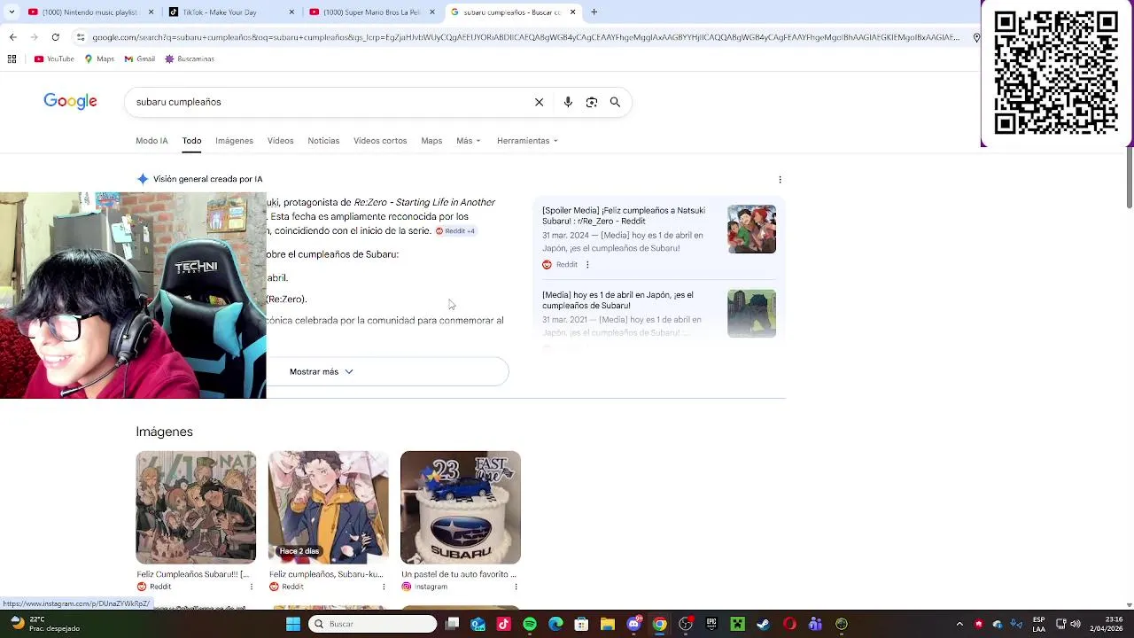Screen dimensions: 1134x638
Task: Open Steam from the taskbar
Action: point(763,624)
